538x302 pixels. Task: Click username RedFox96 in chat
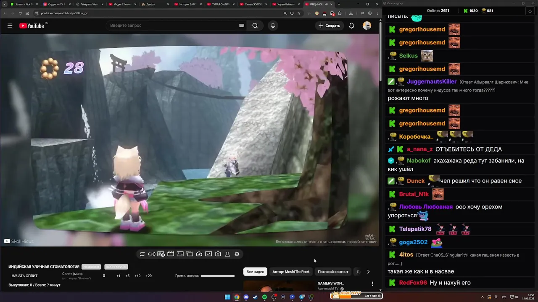coord(413,283)
